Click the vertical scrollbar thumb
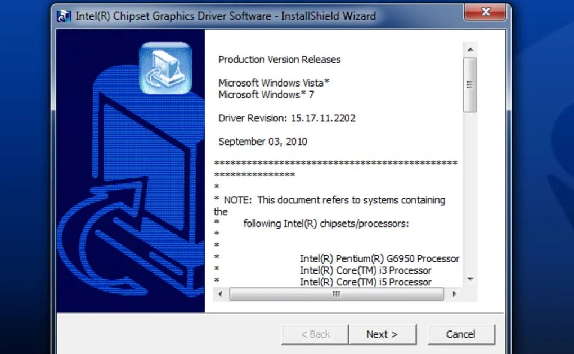This screenshot has width=574, height=354. point(470,85)
